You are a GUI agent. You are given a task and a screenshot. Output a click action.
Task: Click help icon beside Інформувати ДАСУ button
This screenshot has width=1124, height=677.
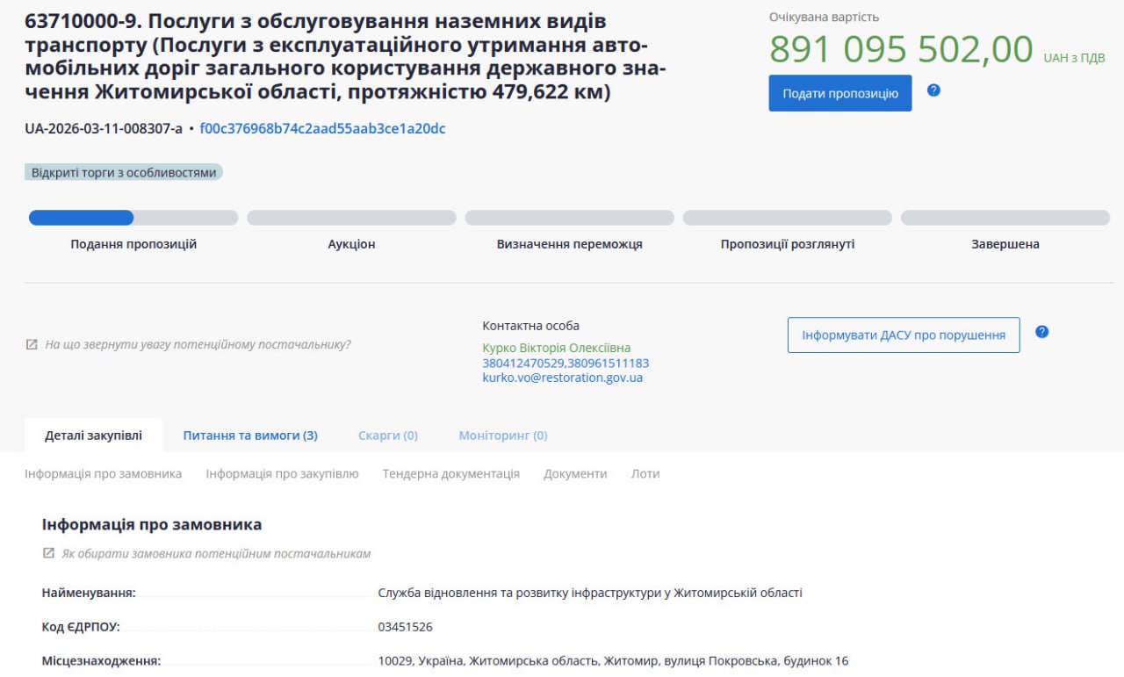click(1041, 332)
